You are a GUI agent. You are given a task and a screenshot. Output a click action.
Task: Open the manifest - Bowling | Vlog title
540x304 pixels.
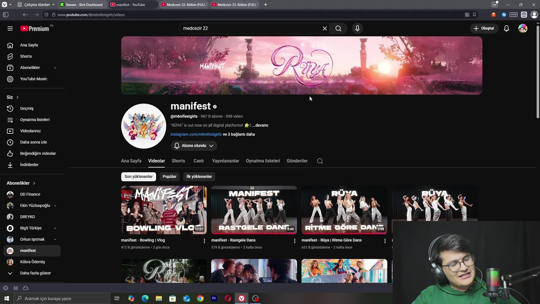tap(143, 240)
